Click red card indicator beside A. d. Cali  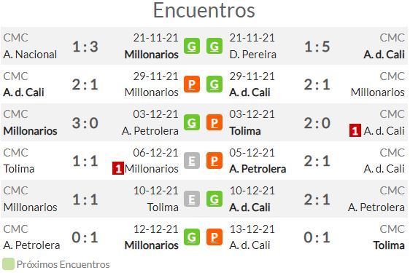[x=355, y=130]
